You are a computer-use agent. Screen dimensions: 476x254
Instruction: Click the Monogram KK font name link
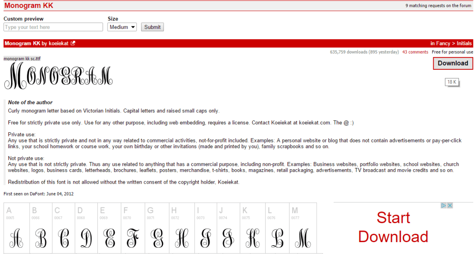pyautogui.click(x=22, y=44)
